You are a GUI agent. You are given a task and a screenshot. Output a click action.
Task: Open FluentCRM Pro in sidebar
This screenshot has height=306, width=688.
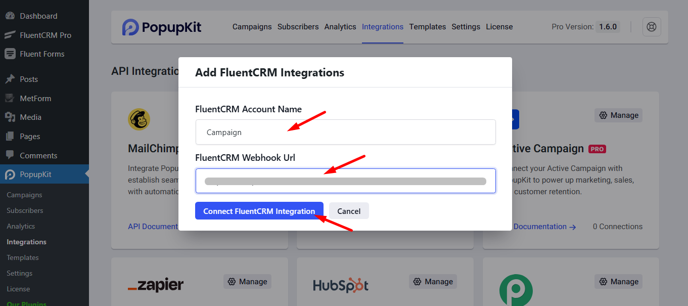coord(45,35)
